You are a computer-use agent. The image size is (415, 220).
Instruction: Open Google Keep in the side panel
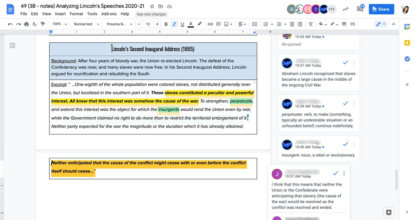coord(407,43)
